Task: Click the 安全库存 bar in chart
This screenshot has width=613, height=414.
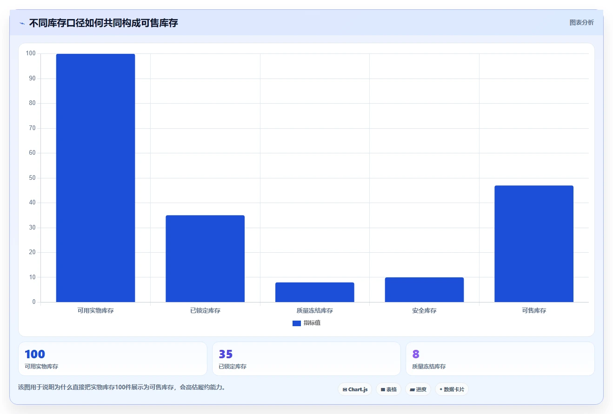Action: coord(424,290)
